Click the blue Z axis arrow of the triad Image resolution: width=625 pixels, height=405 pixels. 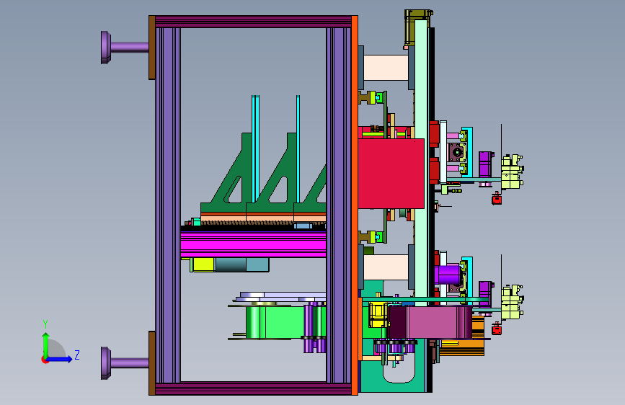click(60, 359)
